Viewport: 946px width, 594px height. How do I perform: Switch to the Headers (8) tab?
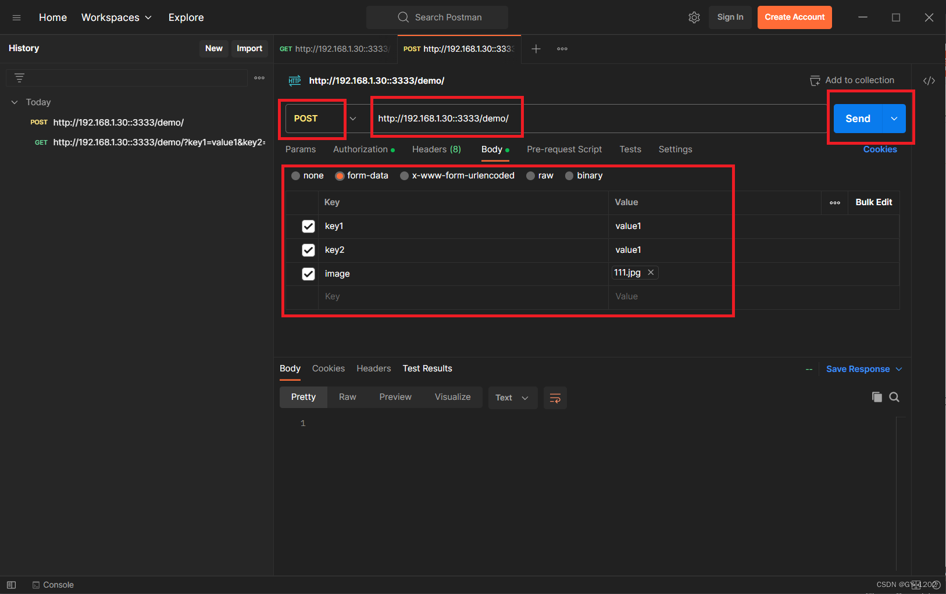pos(437,149)
